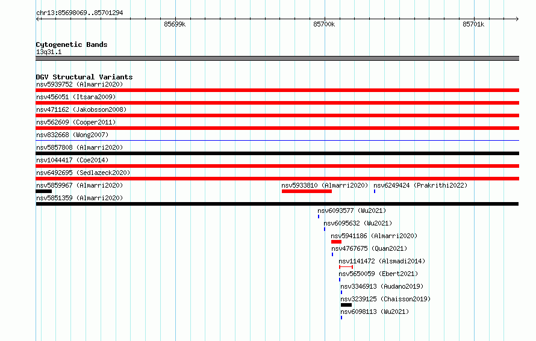Click the red bar under nsv456051 (Itsara2009)
This screenshot has width=536, height=341.
[277, 103]
